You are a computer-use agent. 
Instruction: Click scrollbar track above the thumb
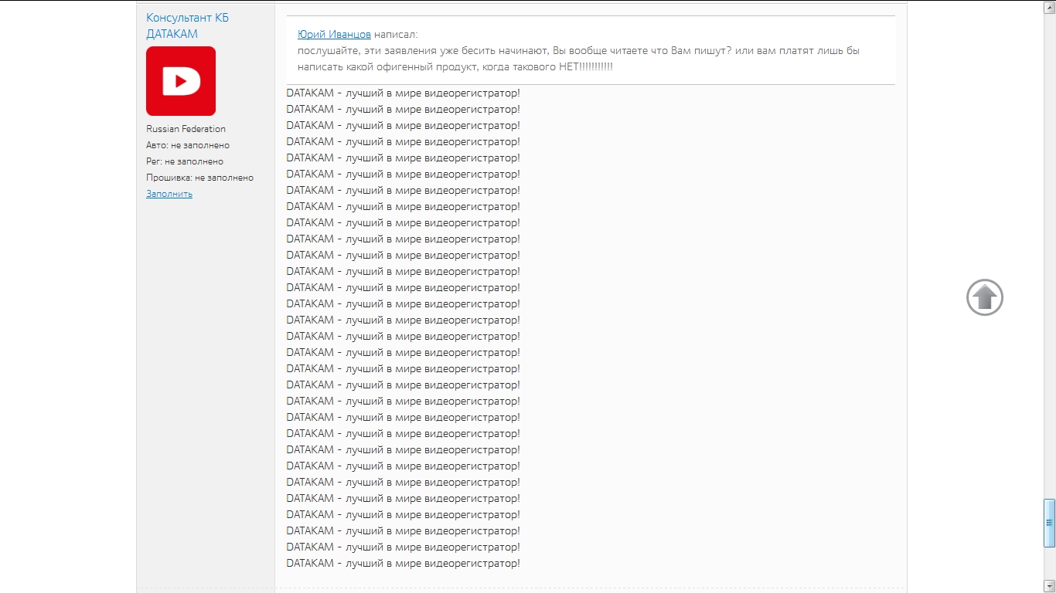pos(1049,255)
